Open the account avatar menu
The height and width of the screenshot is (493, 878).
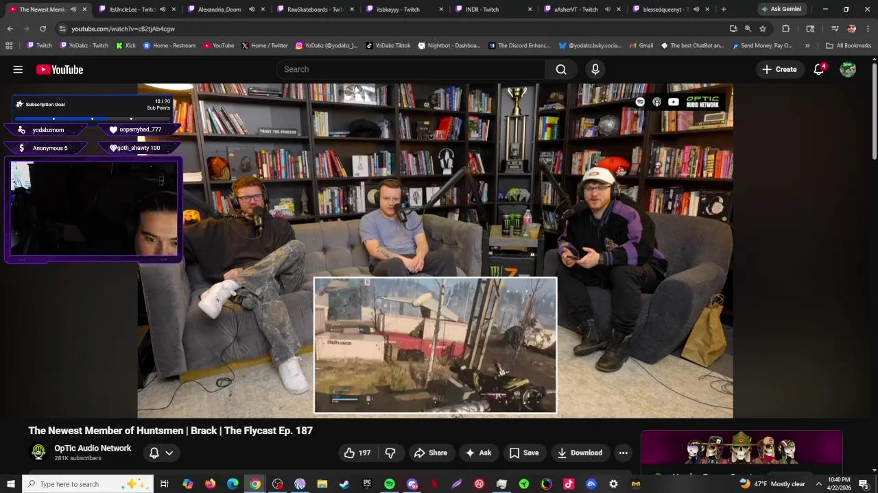[848, 69]
